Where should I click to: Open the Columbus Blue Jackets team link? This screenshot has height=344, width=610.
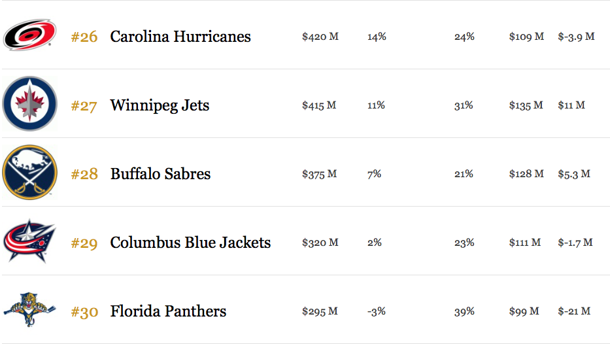pyautogui.click(x=190, y=243)
